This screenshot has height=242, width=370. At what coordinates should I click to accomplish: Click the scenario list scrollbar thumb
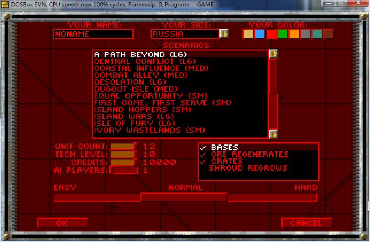coord(274,111)
